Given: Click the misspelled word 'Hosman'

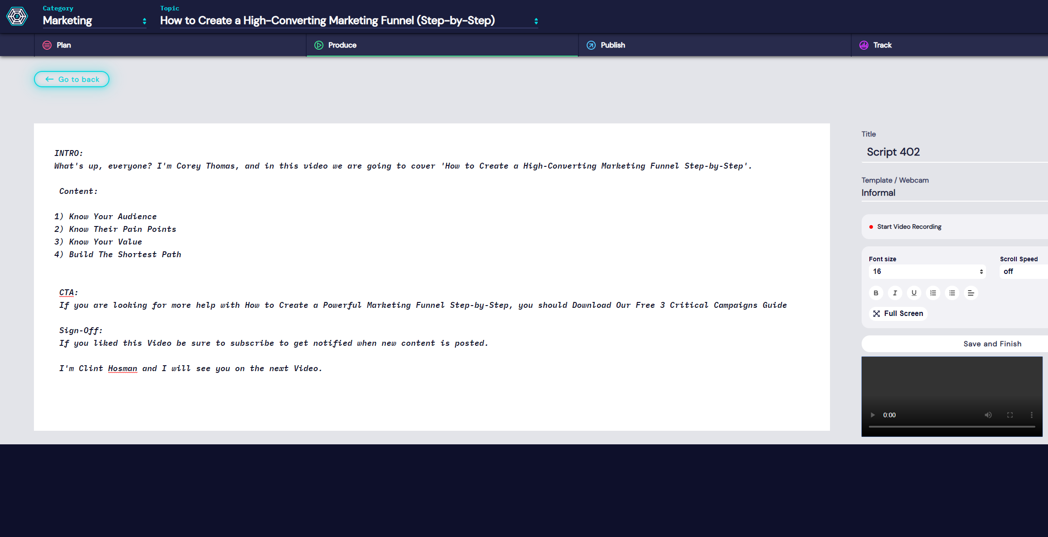Looking at the screenshot, I should coord(123,368).
